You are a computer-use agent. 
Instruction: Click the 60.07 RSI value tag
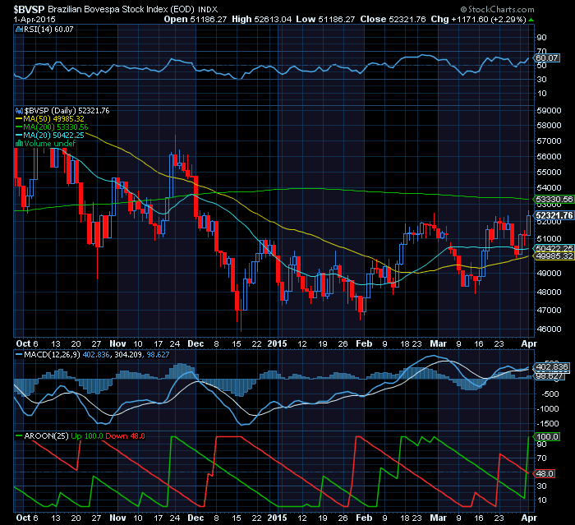click(x=547, y=58)
